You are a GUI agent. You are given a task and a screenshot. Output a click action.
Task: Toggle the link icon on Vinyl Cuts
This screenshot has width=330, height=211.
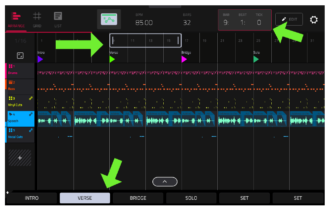point(31,98)
